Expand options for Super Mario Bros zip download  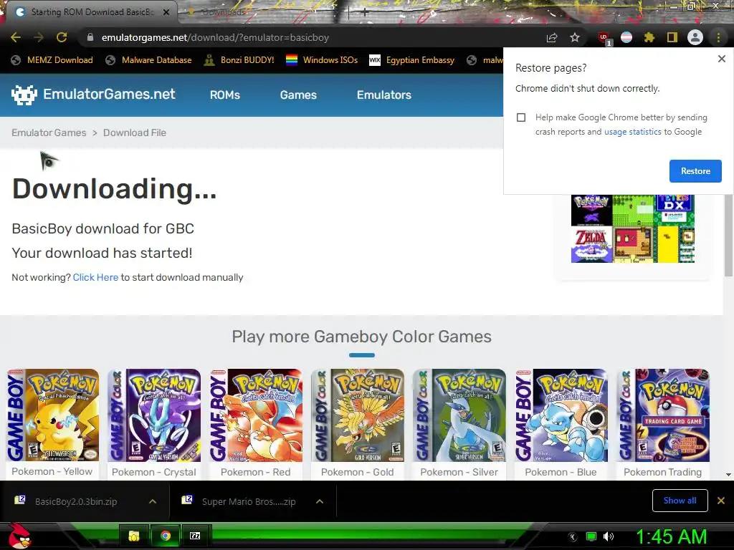pos(320,501)
